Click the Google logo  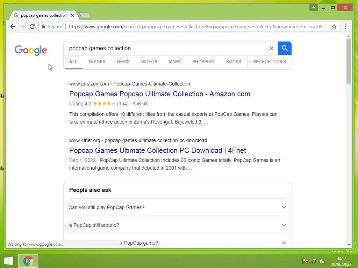31,50
